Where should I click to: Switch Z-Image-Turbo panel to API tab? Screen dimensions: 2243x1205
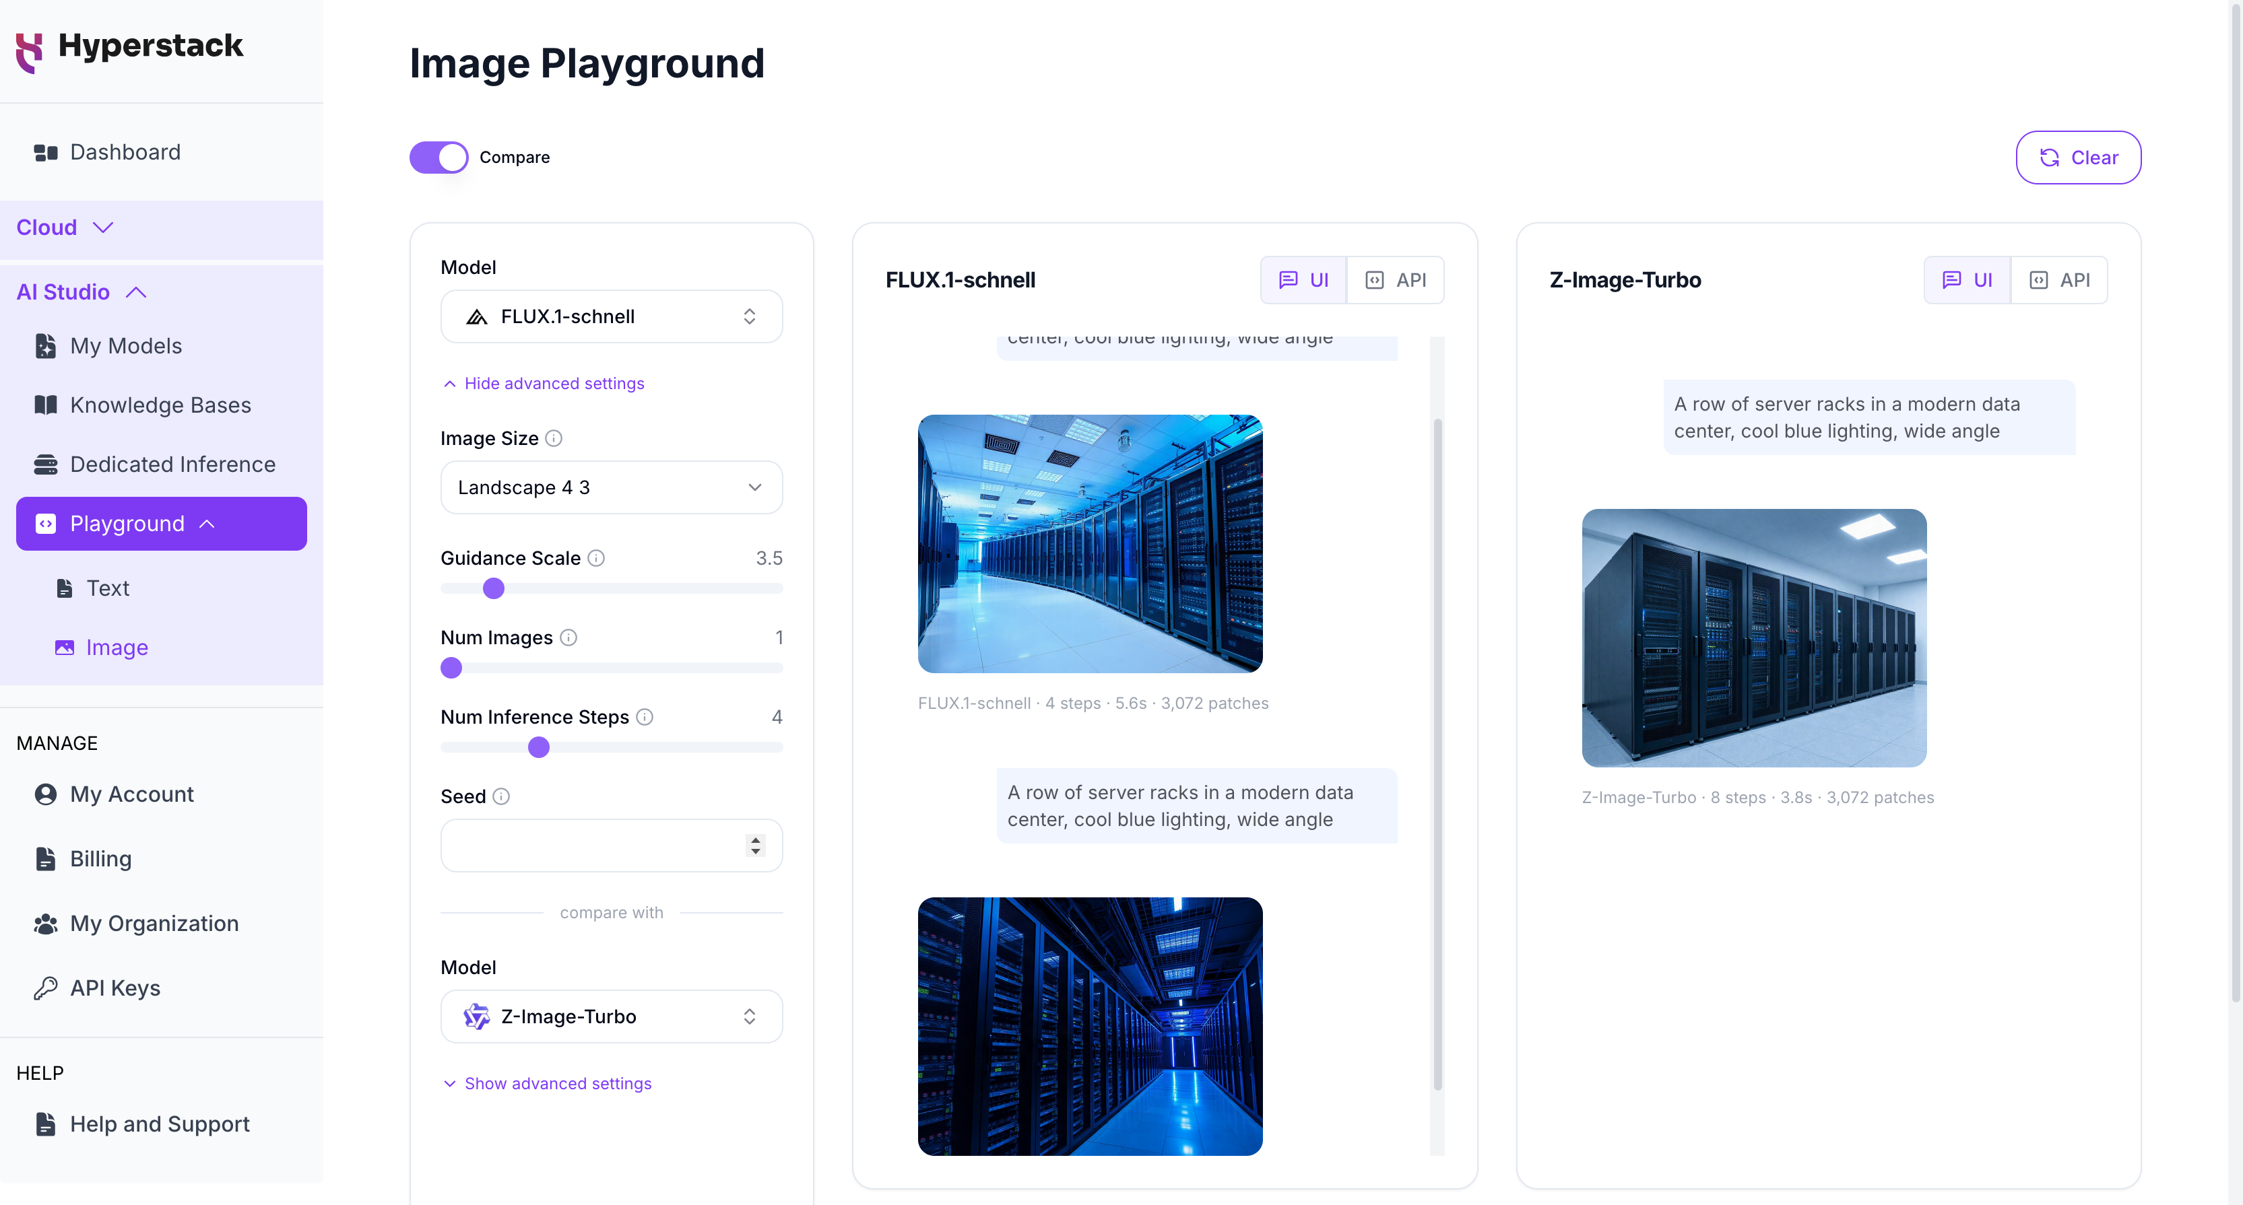tap(2059, 280)
